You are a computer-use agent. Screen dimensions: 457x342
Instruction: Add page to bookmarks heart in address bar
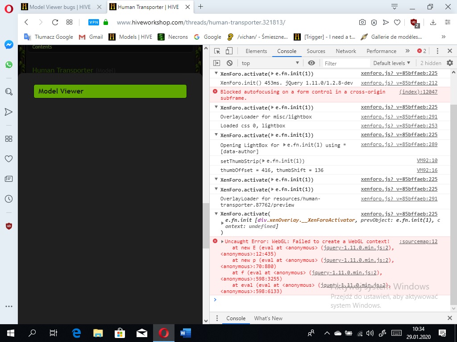[x=397, y=22]
